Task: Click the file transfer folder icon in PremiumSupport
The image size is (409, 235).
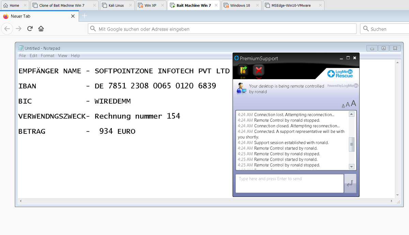Action: [x=243, y=70]
